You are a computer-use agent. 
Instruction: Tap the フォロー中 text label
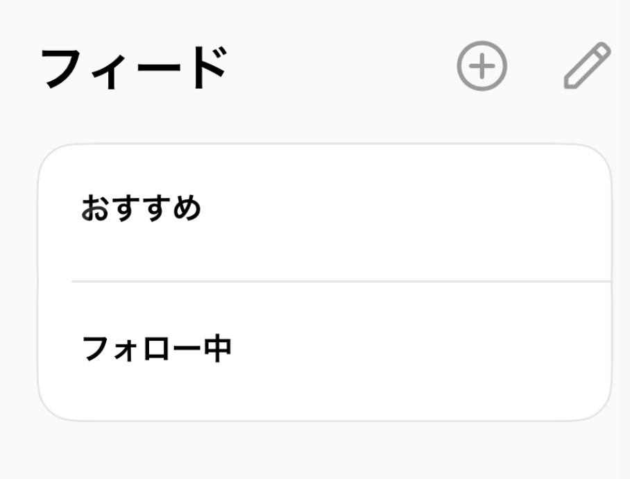pyautogui.click(x=157, y=348)
